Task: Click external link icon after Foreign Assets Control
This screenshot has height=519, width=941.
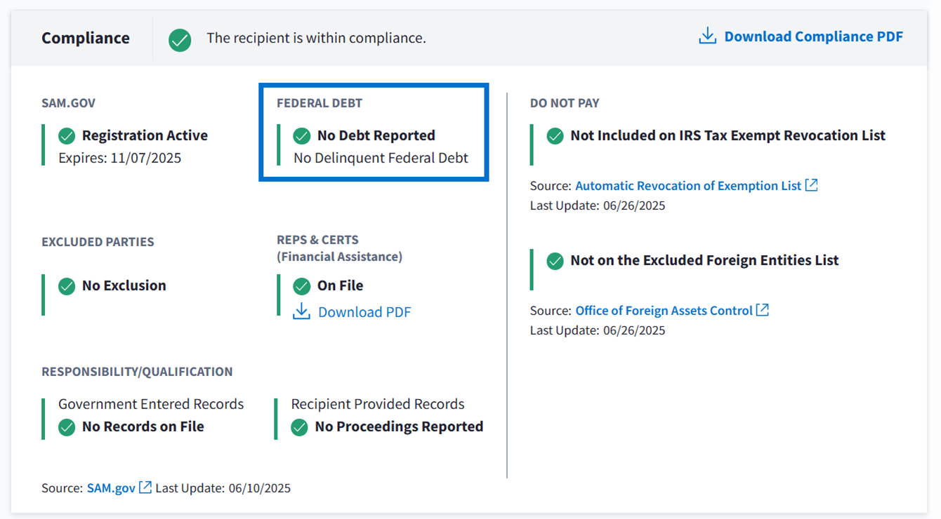Action: pyautogui.click(x=763, y=310)
